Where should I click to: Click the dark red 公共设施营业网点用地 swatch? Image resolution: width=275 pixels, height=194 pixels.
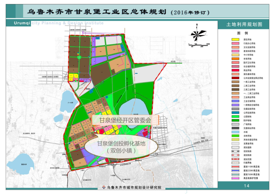pos(235,78)
